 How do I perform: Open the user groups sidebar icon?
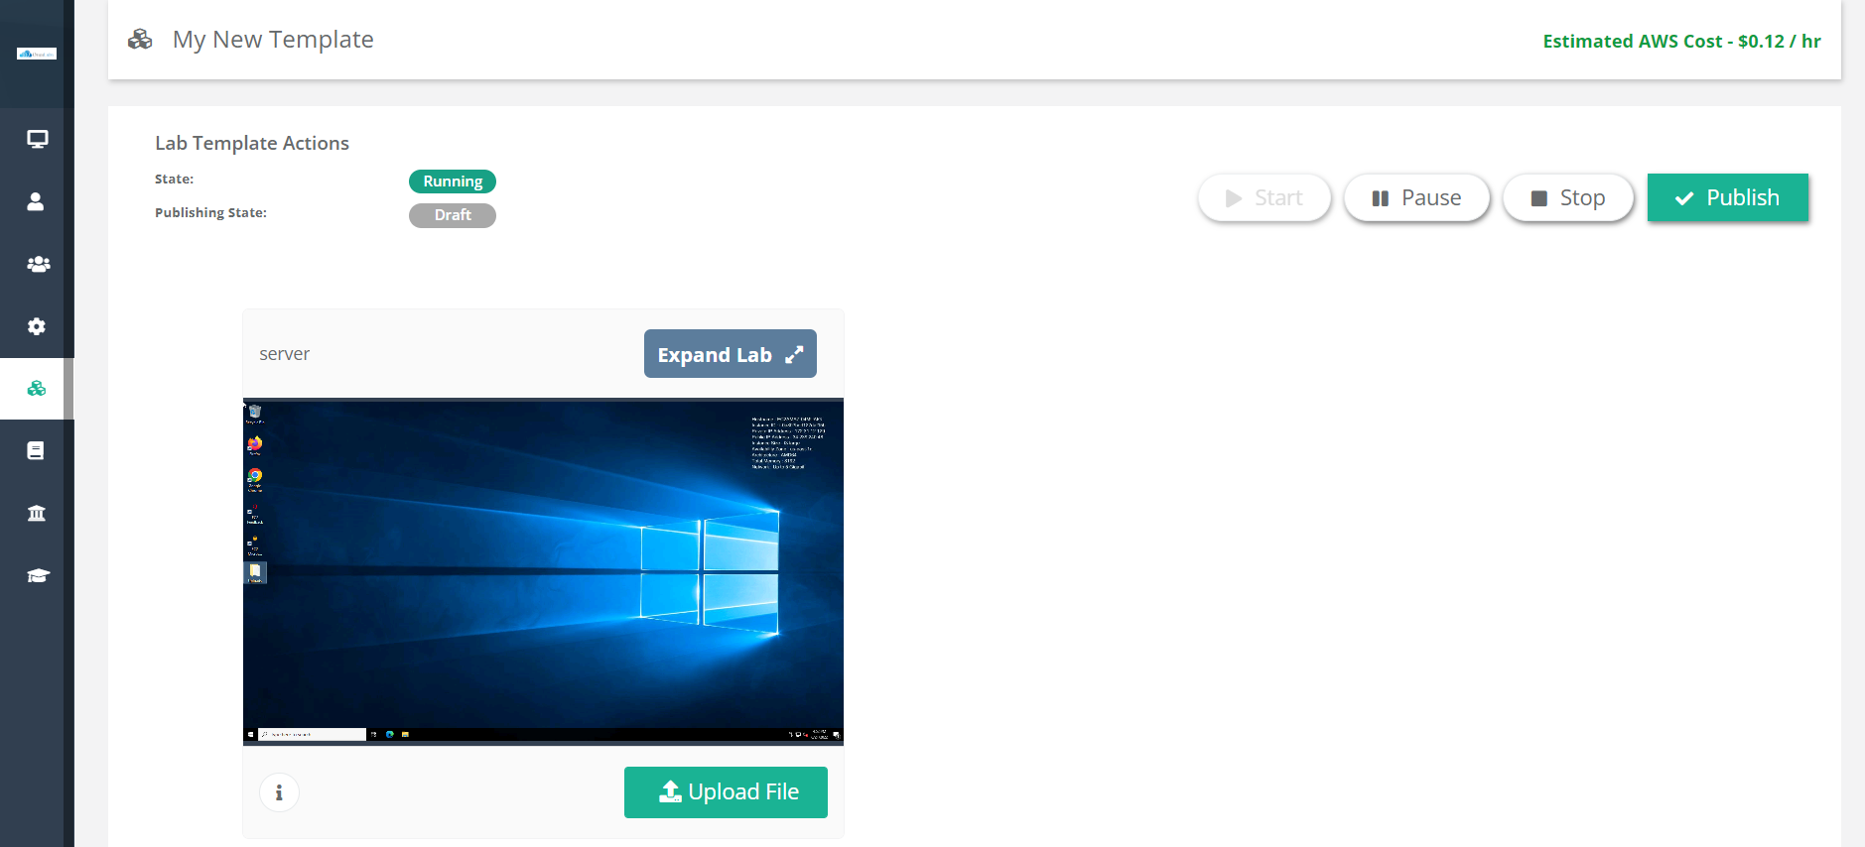click(38, 264)
